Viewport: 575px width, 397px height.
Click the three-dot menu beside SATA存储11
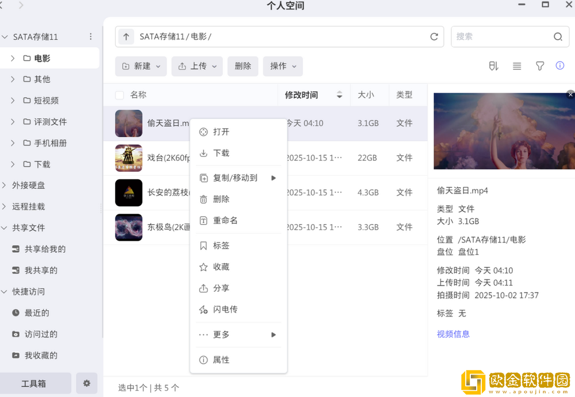tap(90, 36)
